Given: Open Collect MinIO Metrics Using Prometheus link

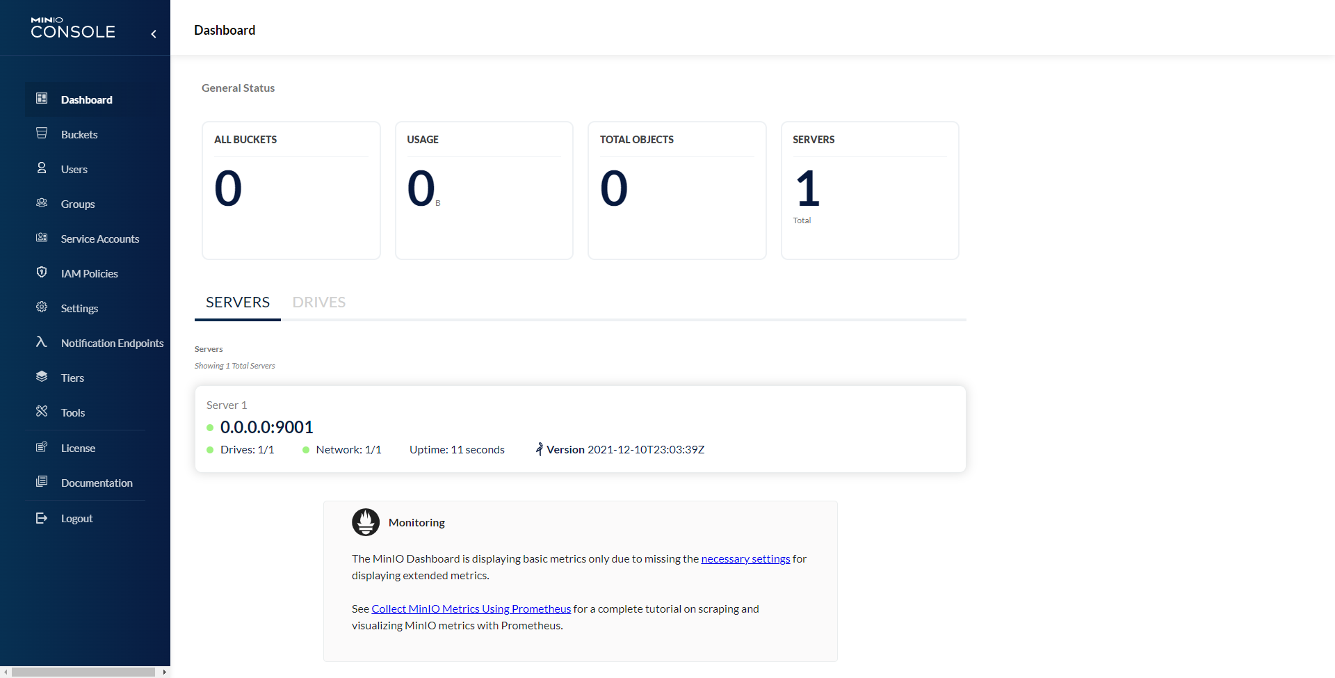Looking at the screenshot, I should (471, 609).
